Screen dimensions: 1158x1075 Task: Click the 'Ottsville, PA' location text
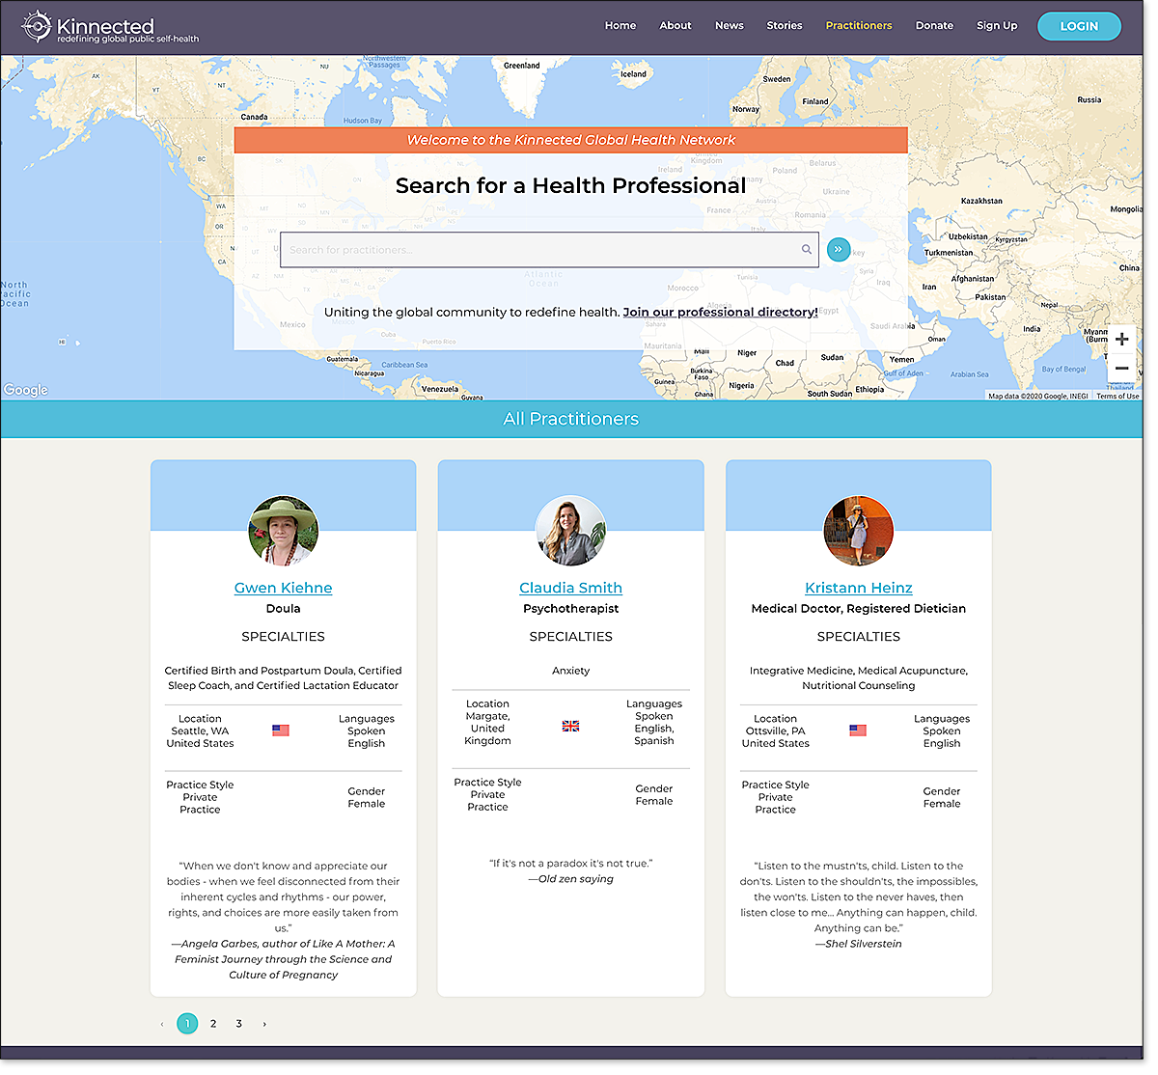point(776,731)
